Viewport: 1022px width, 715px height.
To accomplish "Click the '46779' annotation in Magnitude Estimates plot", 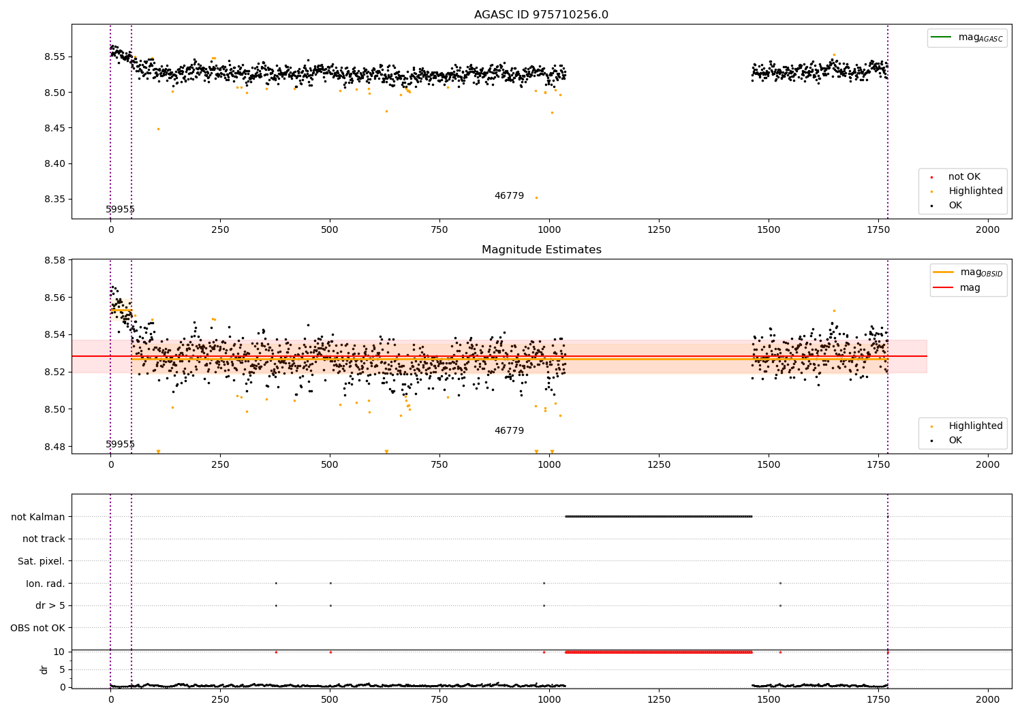I will (x=509, y=431).
